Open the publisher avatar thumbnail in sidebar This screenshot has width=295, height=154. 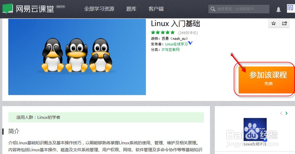click(255, 129)
